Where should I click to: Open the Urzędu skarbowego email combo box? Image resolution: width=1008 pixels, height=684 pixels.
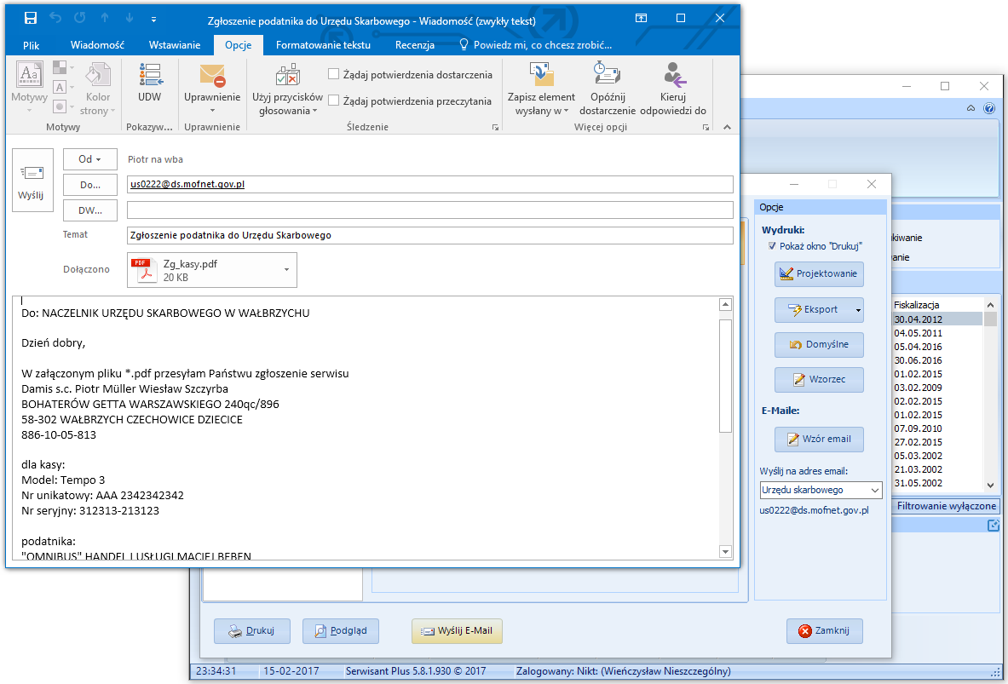[x=821, y=490]
